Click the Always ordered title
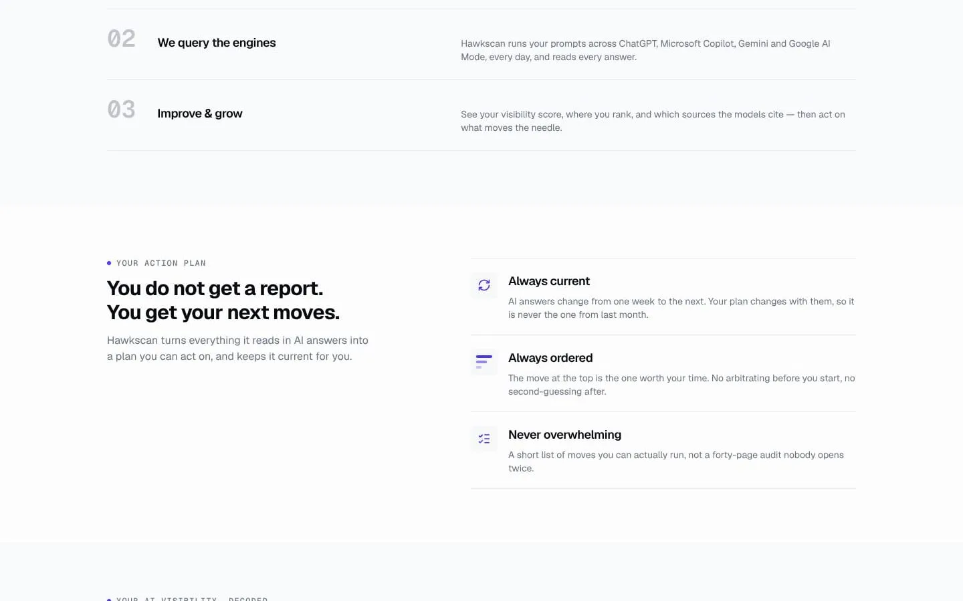 point(550,358)
